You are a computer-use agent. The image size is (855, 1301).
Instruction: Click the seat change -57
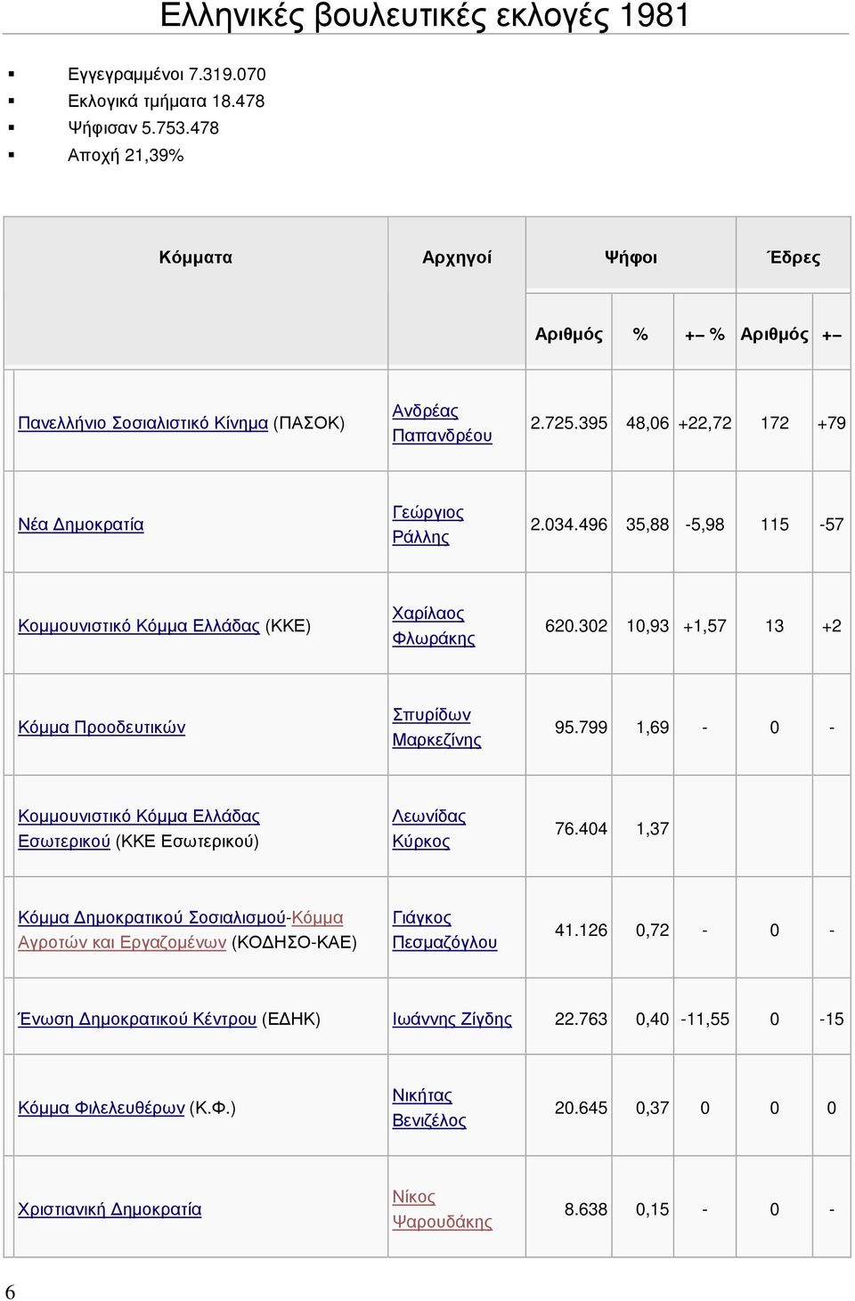coord(832,524)
